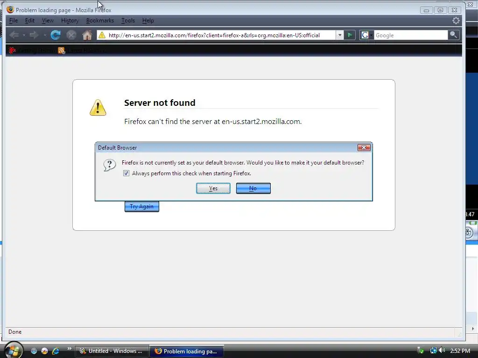This screenshot has height=358, width=478.
Task: Open the Getting Started bookmark
Action: (x=32, y=50)
